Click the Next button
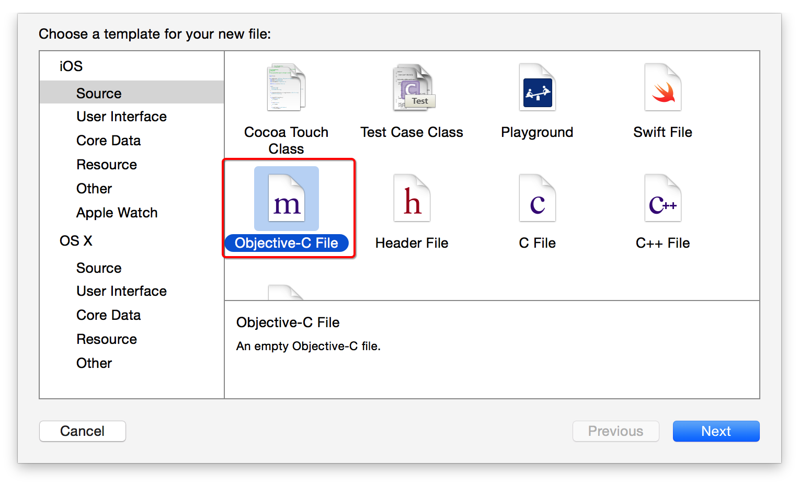799x485 pixels. pos(716,431)
